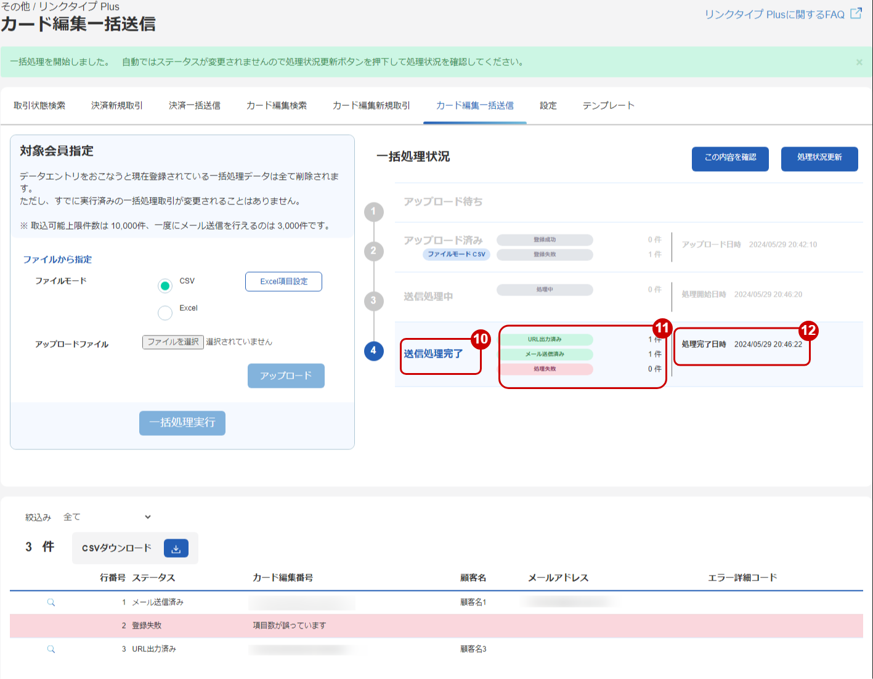The width and height of the screenshot is (873, 679).
Task: Select the CSV file mode radio button
Action: tap(165, 286)
